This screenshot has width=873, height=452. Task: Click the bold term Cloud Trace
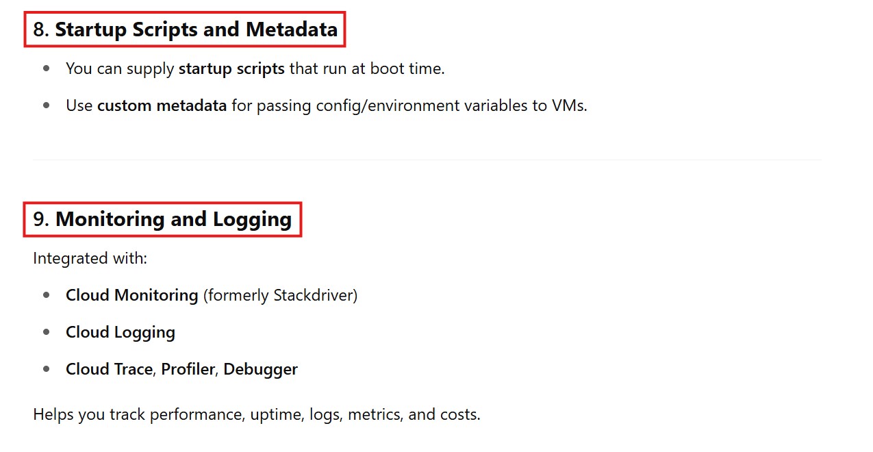point(109,369)
